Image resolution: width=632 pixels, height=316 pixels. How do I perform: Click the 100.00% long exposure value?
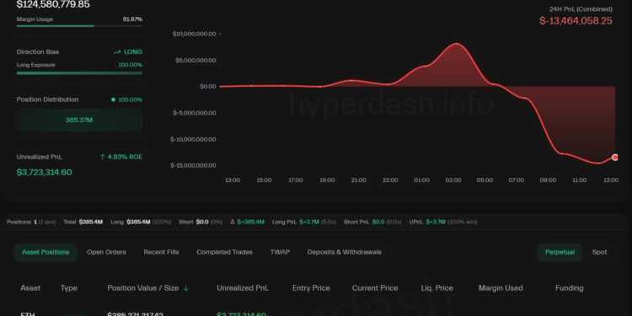(x=130, y=65)
